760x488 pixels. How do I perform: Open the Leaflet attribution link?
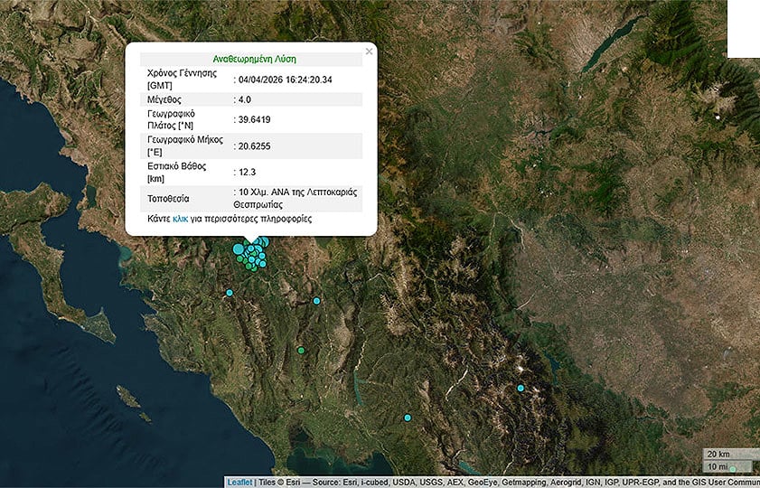239,483
